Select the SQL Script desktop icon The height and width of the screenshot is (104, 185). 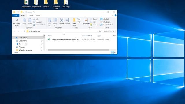[x=66, y=4]
